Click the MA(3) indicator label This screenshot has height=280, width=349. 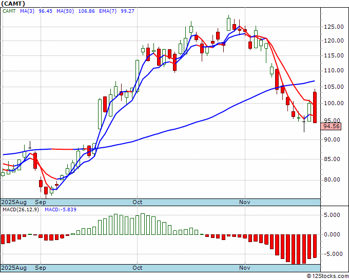pos(27,11)
